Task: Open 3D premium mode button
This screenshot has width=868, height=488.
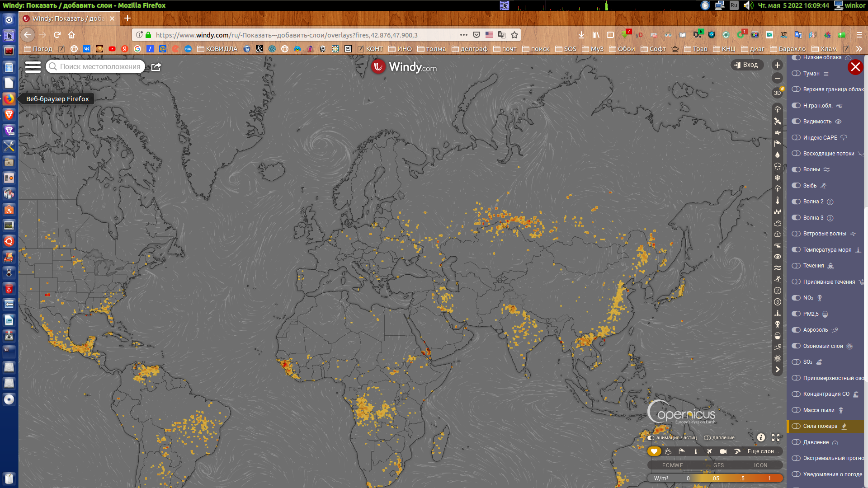Action: [778, 93]
